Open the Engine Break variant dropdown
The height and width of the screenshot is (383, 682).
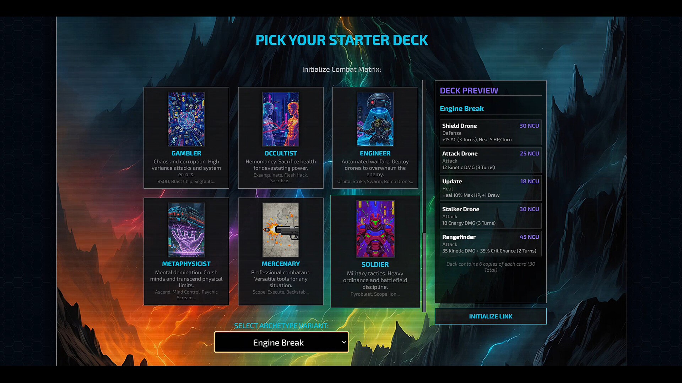click(x=281, y=342)
